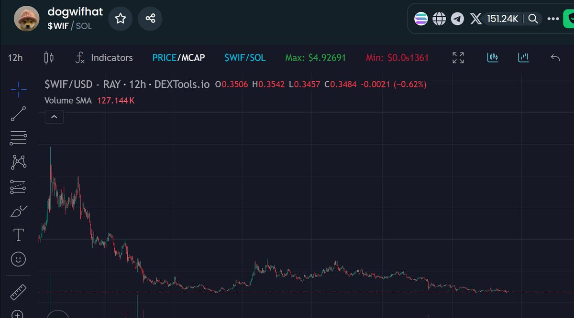Toggle the $WIF/SOL pair denomination

tap(245, 58)
